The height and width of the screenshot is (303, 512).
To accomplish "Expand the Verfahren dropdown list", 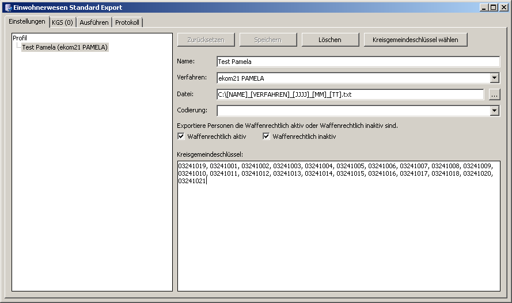I will coord(494,78).
